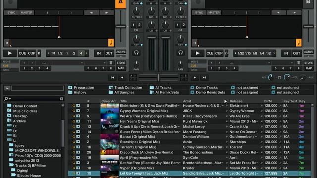The height and width of the screenshot is (178, 317).
Task: Delete cue with Deck A trash icon
Action: point(111,63)
